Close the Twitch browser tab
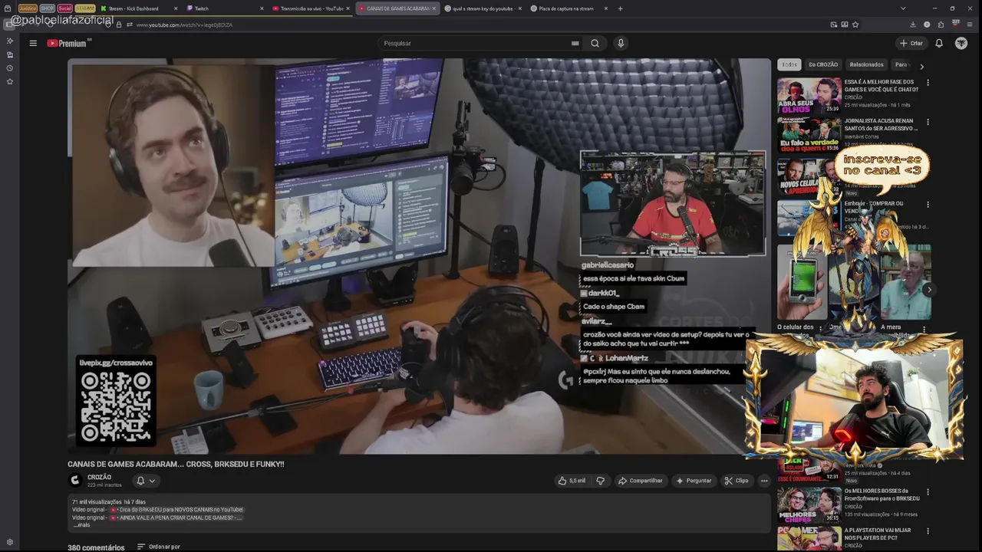982x552 pixels. 262,8
